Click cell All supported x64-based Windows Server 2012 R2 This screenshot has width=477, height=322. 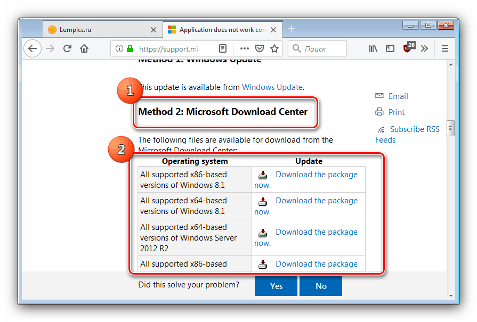click(x=195, y=237)
